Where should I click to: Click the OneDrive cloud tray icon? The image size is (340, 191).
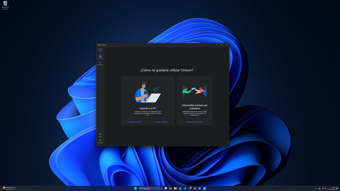tap(319, 189)
